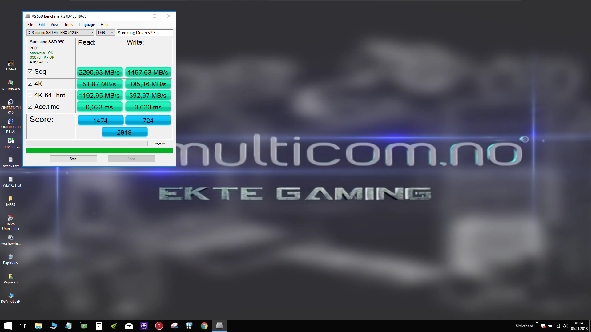Click the total score 2919 box

(124, 132)
